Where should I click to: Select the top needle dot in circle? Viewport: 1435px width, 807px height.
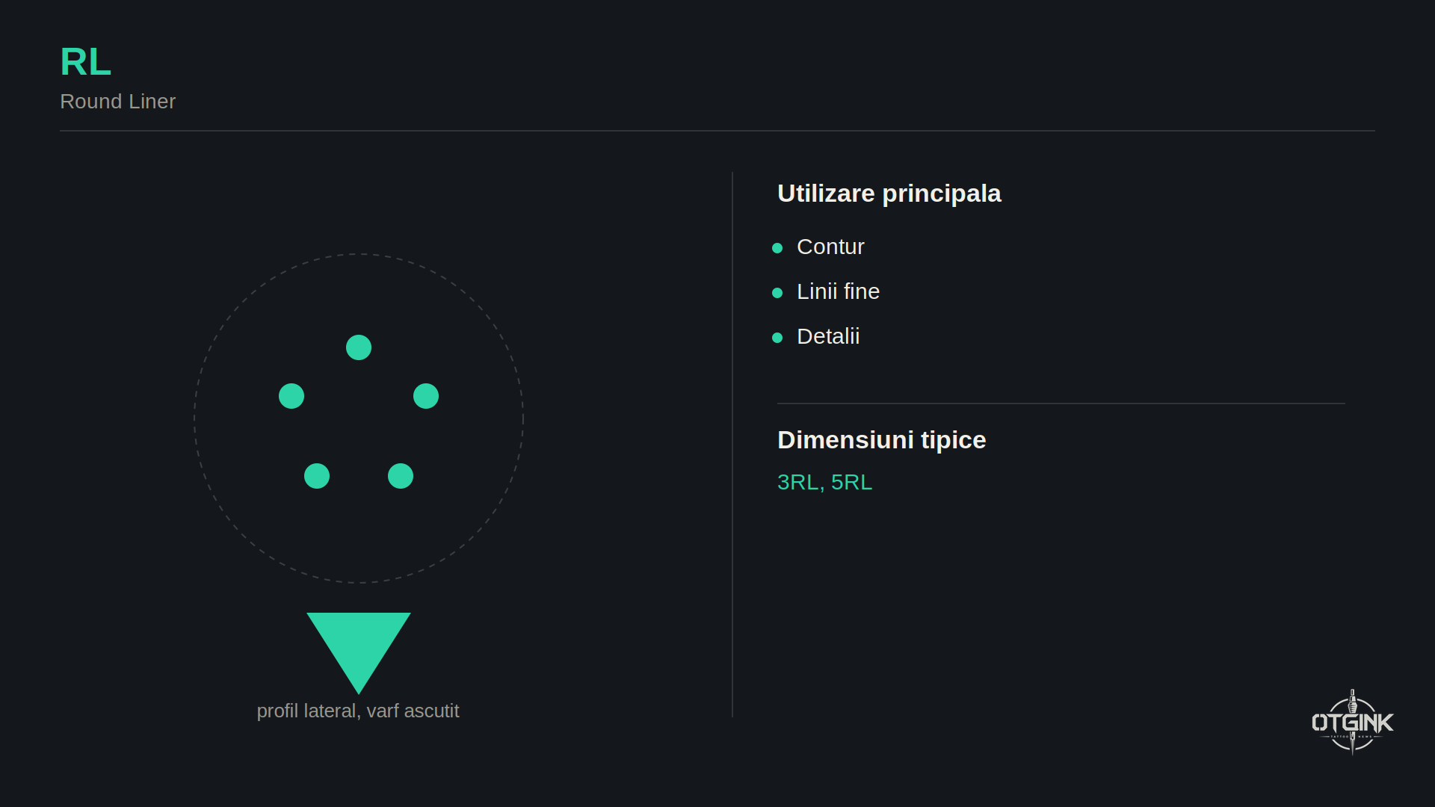[359, 347]
